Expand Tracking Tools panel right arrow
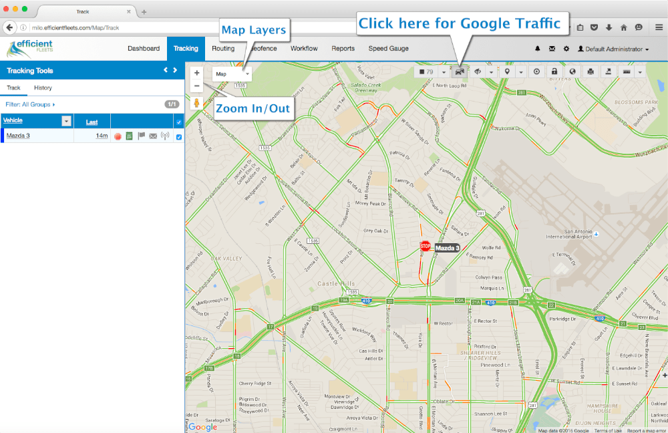 (175, 70)
